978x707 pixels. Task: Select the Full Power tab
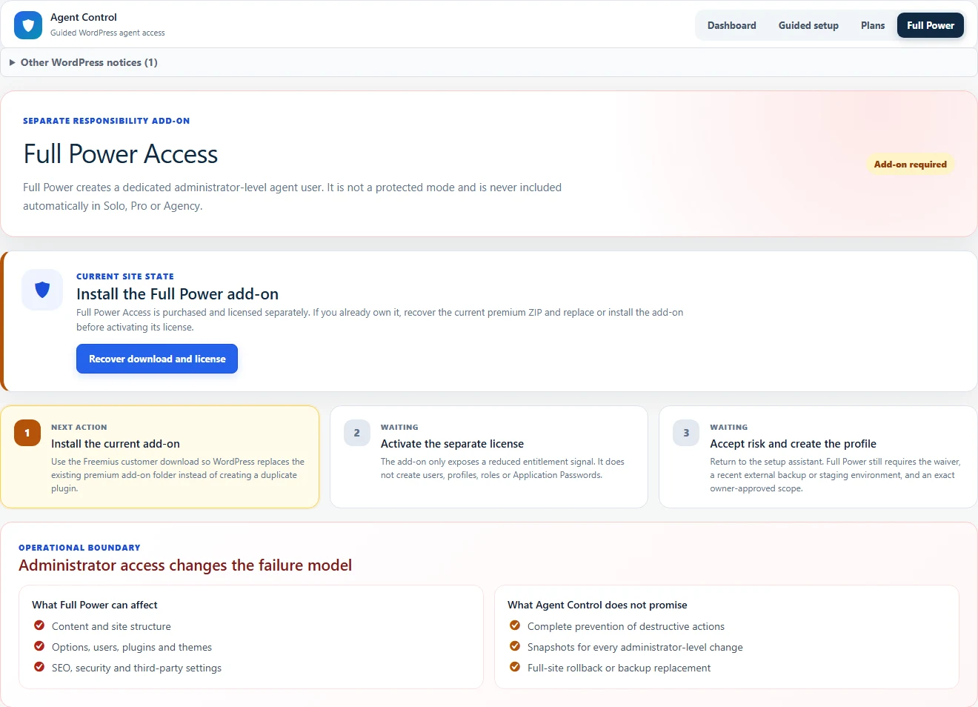(x=931, y=25)
